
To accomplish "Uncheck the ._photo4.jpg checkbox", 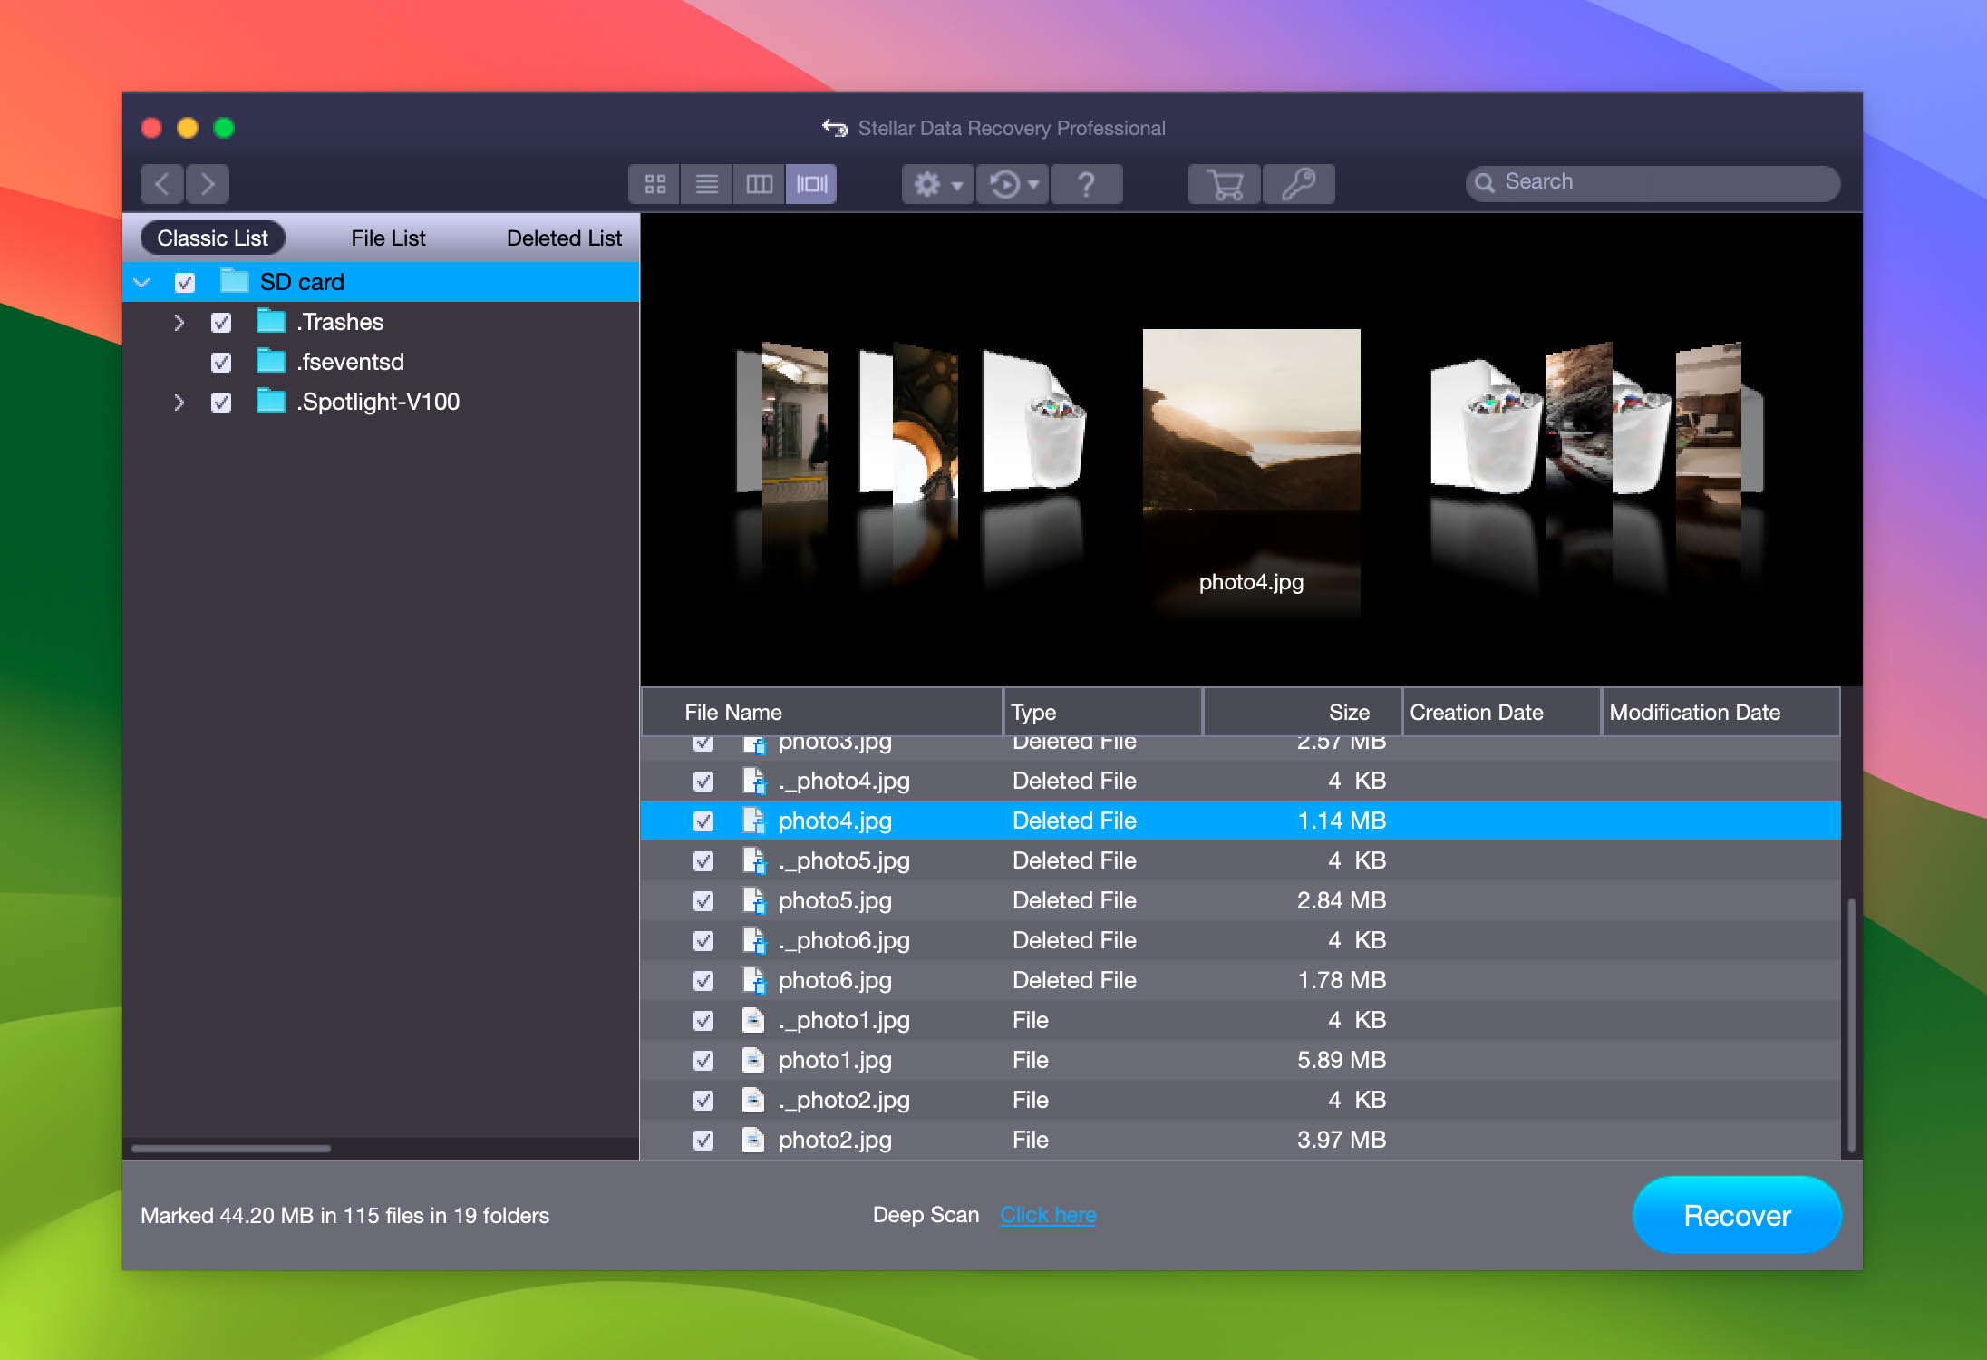I will coord(703,782).
